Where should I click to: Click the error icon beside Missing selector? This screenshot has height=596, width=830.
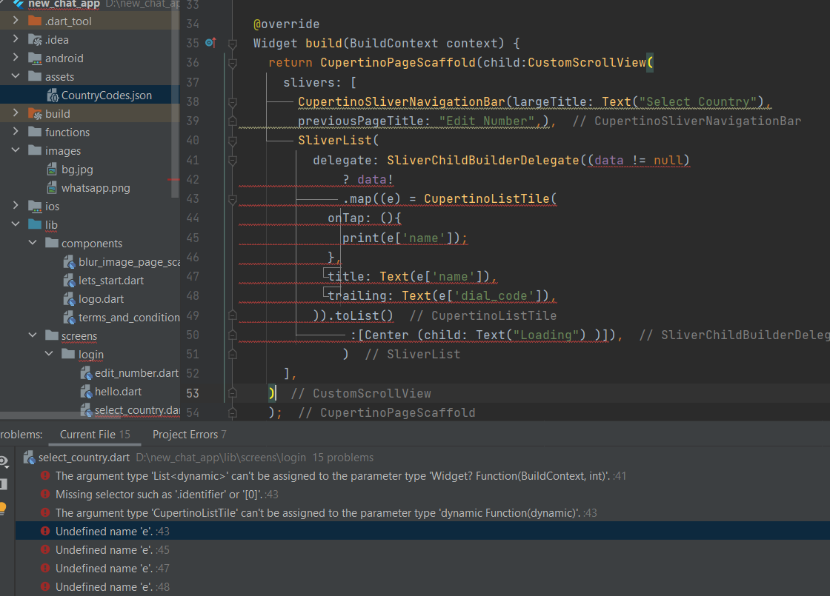[45, 494]
